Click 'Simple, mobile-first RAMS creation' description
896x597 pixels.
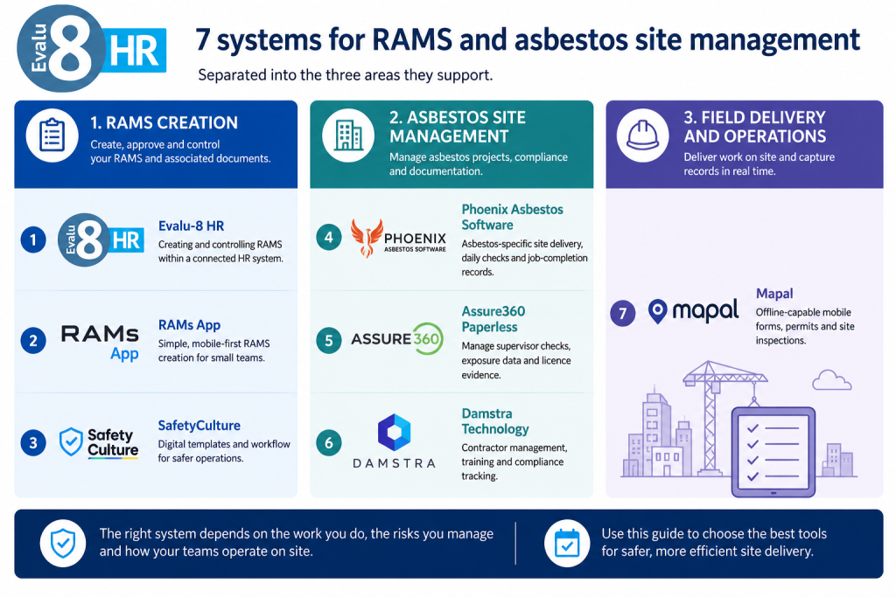(x=213, y=351)
